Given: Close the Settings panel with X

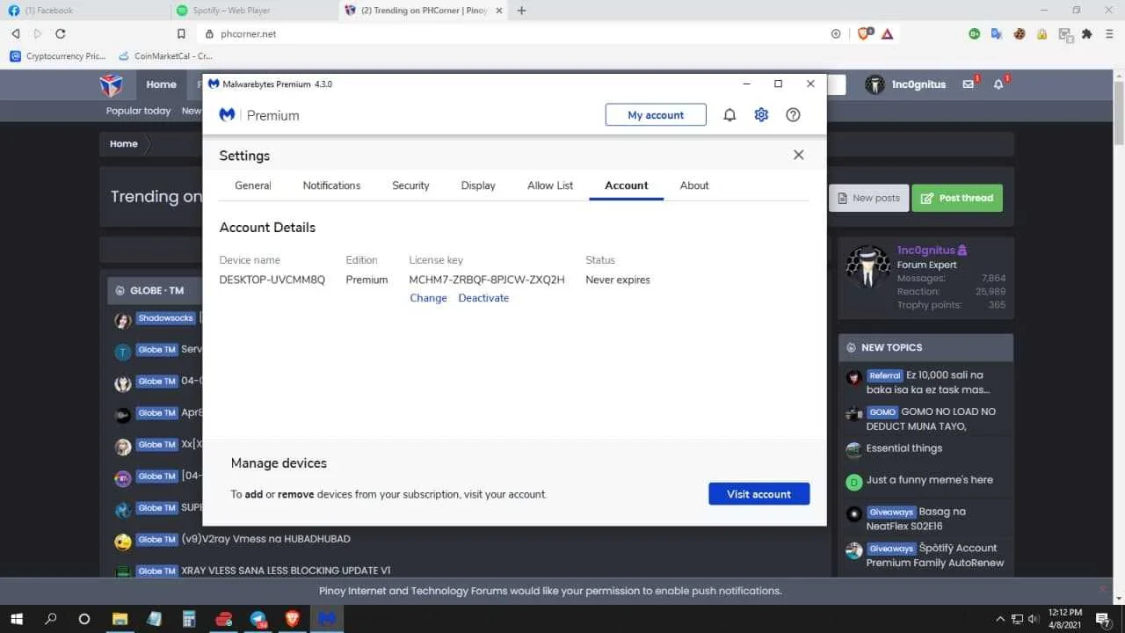Looking at the screenshot, I should pyautogui.click(x=798, y=155).
